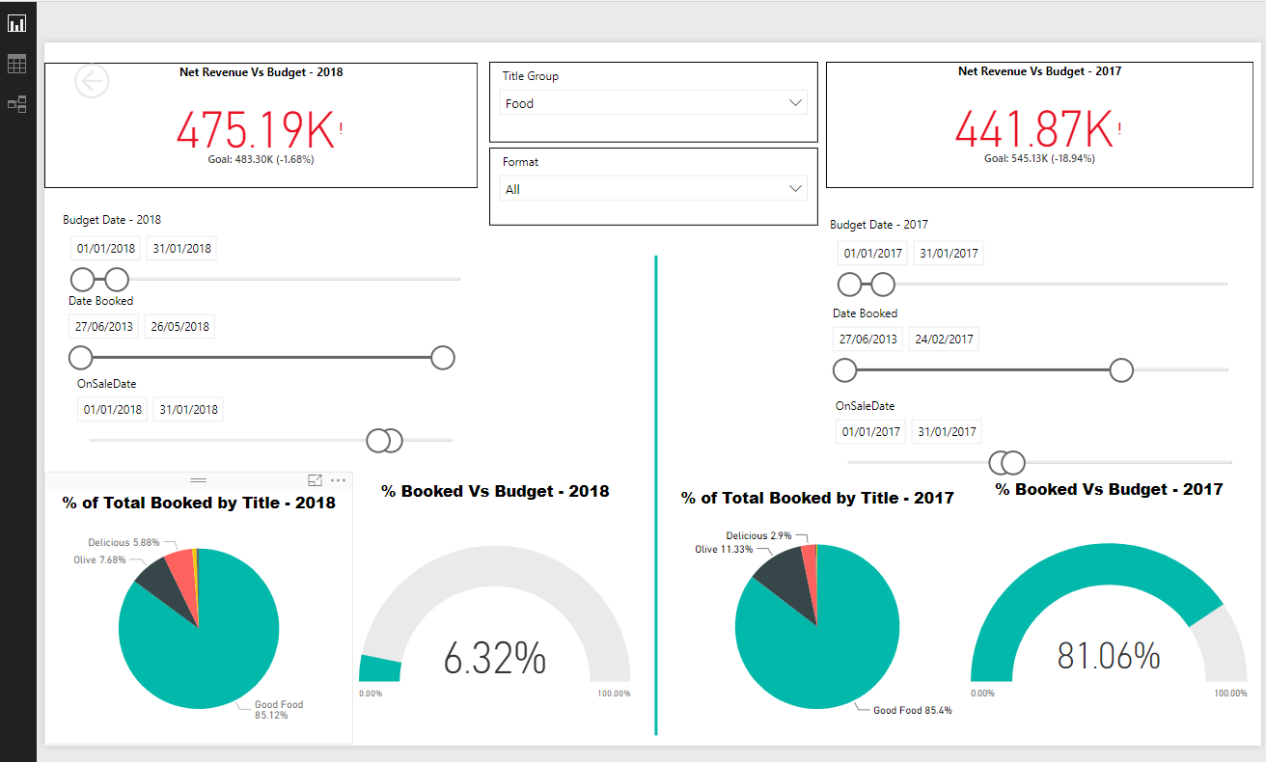Viewport: 1266px width, 762px height.
Task: Click right handle of 2018 Date Booked slider
Action: [442, 358]
